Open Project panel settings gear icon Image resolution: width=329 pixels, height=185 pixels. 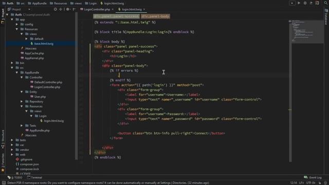pyautogui.click(x=68, y=9)
